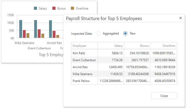Click the Mike Seamans chart axis label
The image size is (187, 110).
24,43
